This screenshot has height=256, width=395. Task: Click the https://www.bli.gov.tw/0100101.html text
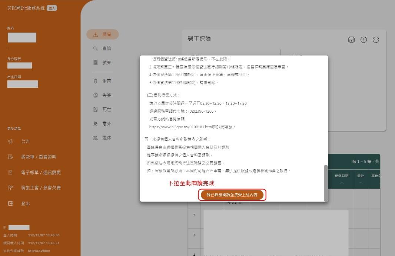[181, 127]
